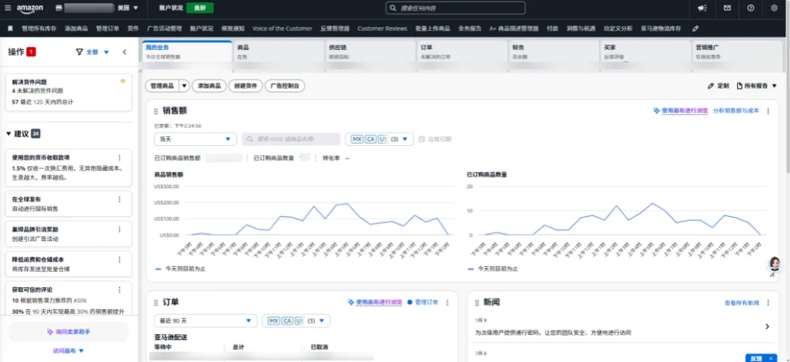This screenshot has width=790, height=362.
Task: Open more options for 赢得品牌引流奖励 card
Action: [x=119, y=230]
